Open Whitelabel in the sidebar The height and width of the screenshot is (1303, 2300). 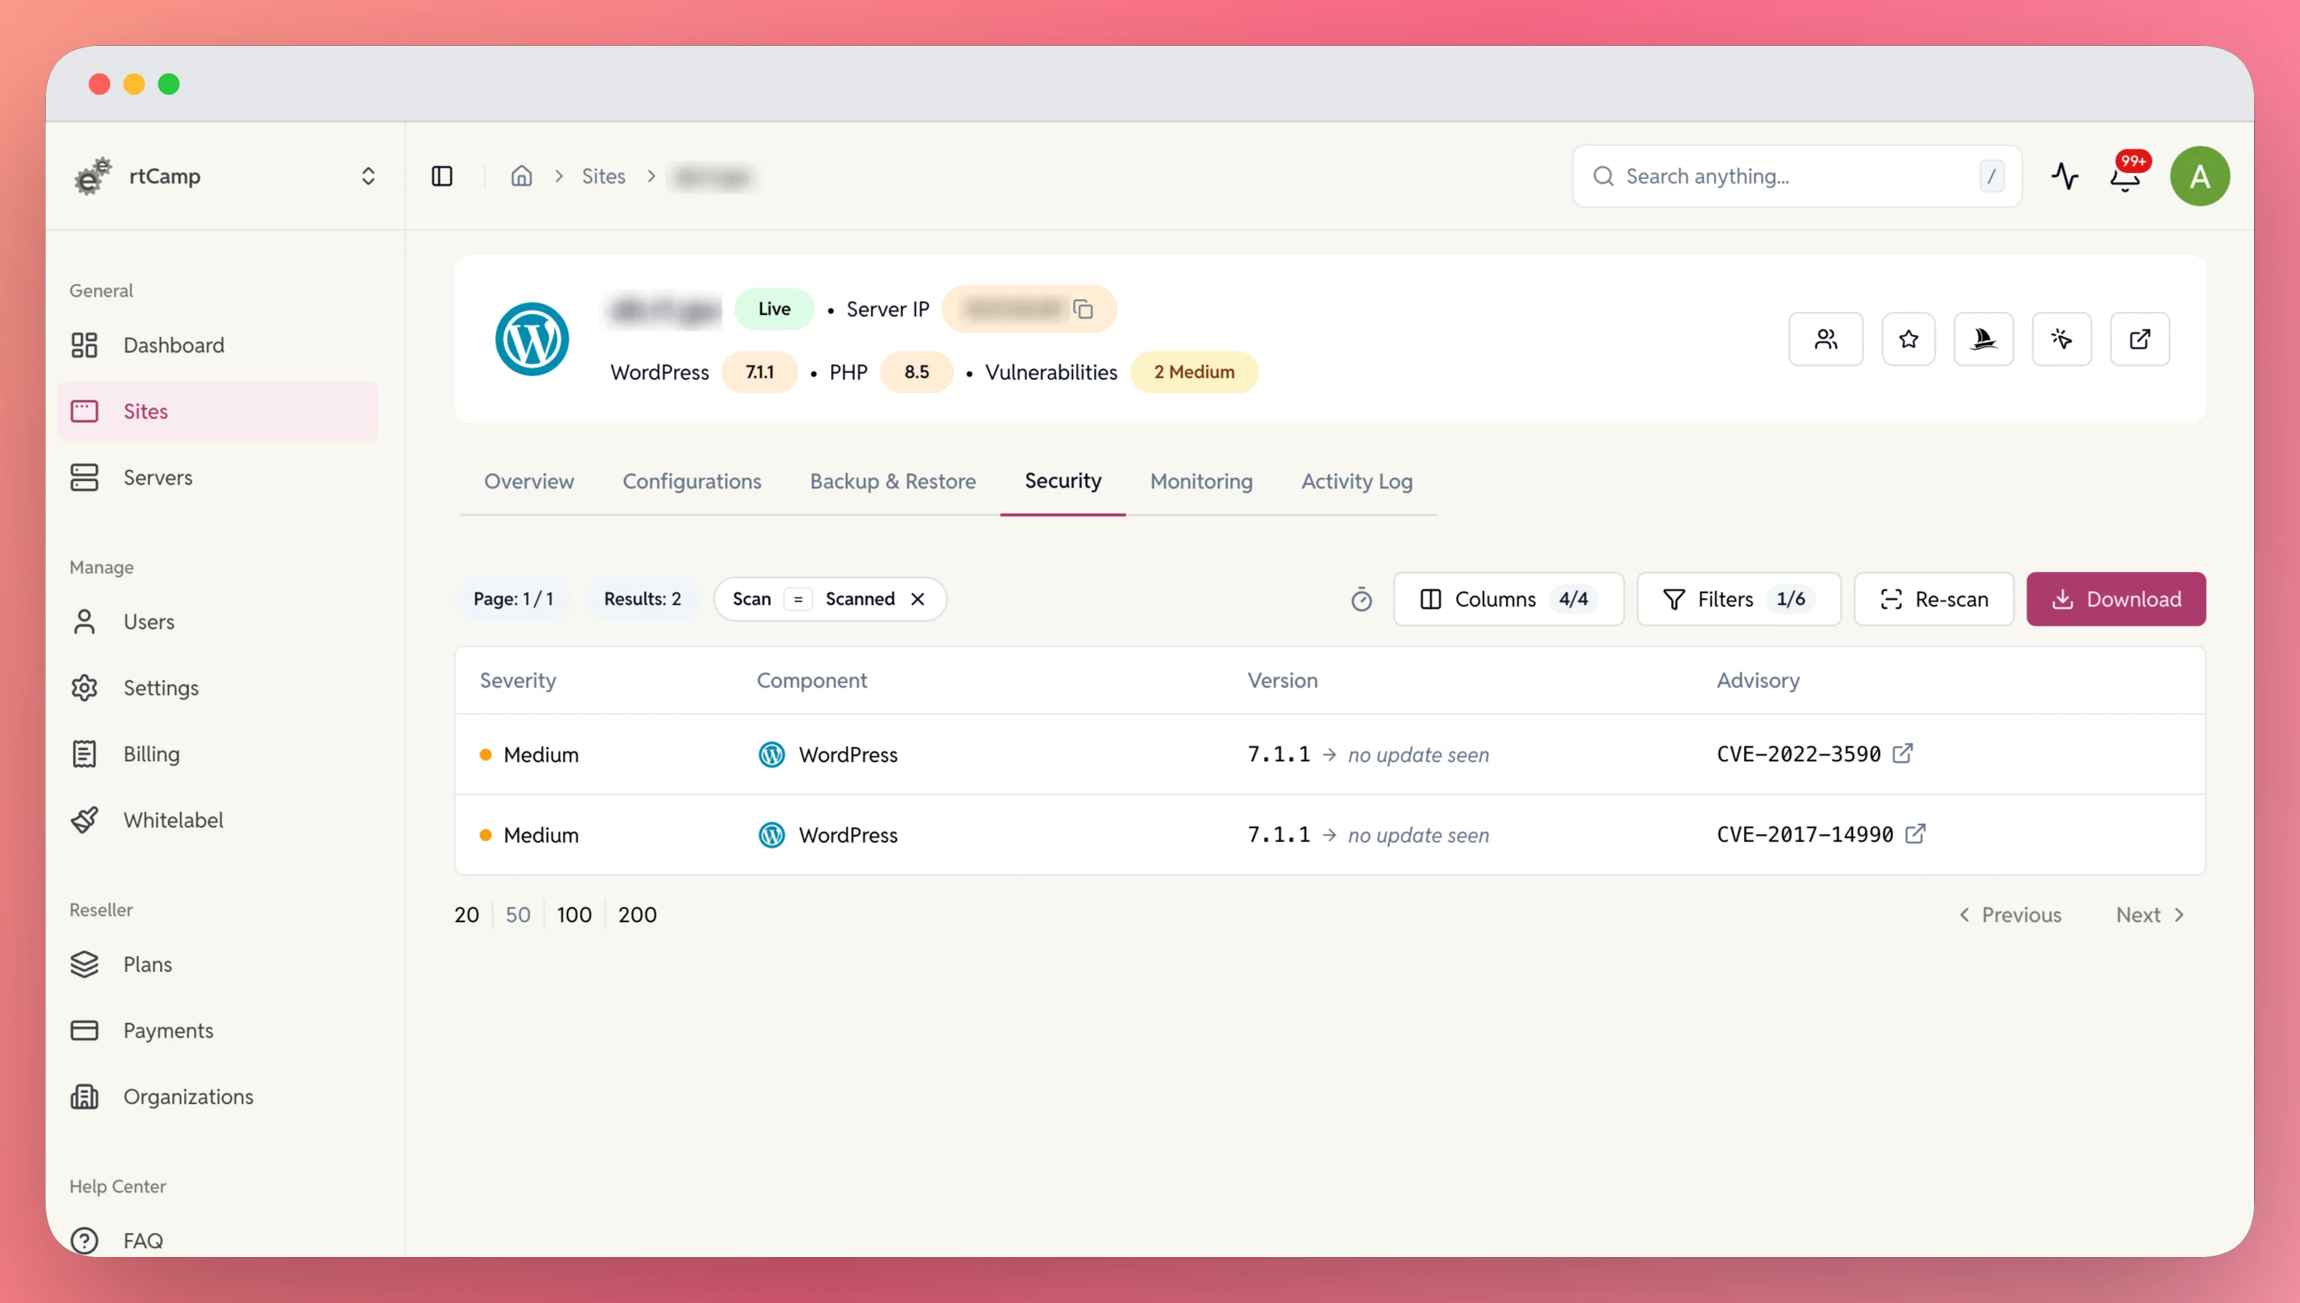219,821
